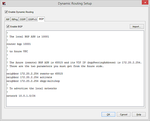Open Help for dynamic routing
Viewport: 150px width, 121px height.
tap(139, 114)
